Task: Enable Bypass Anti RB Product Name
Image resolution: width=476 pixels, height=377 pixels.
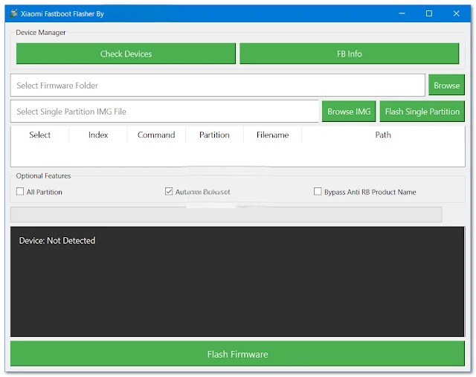Action: tap(318, 191)
